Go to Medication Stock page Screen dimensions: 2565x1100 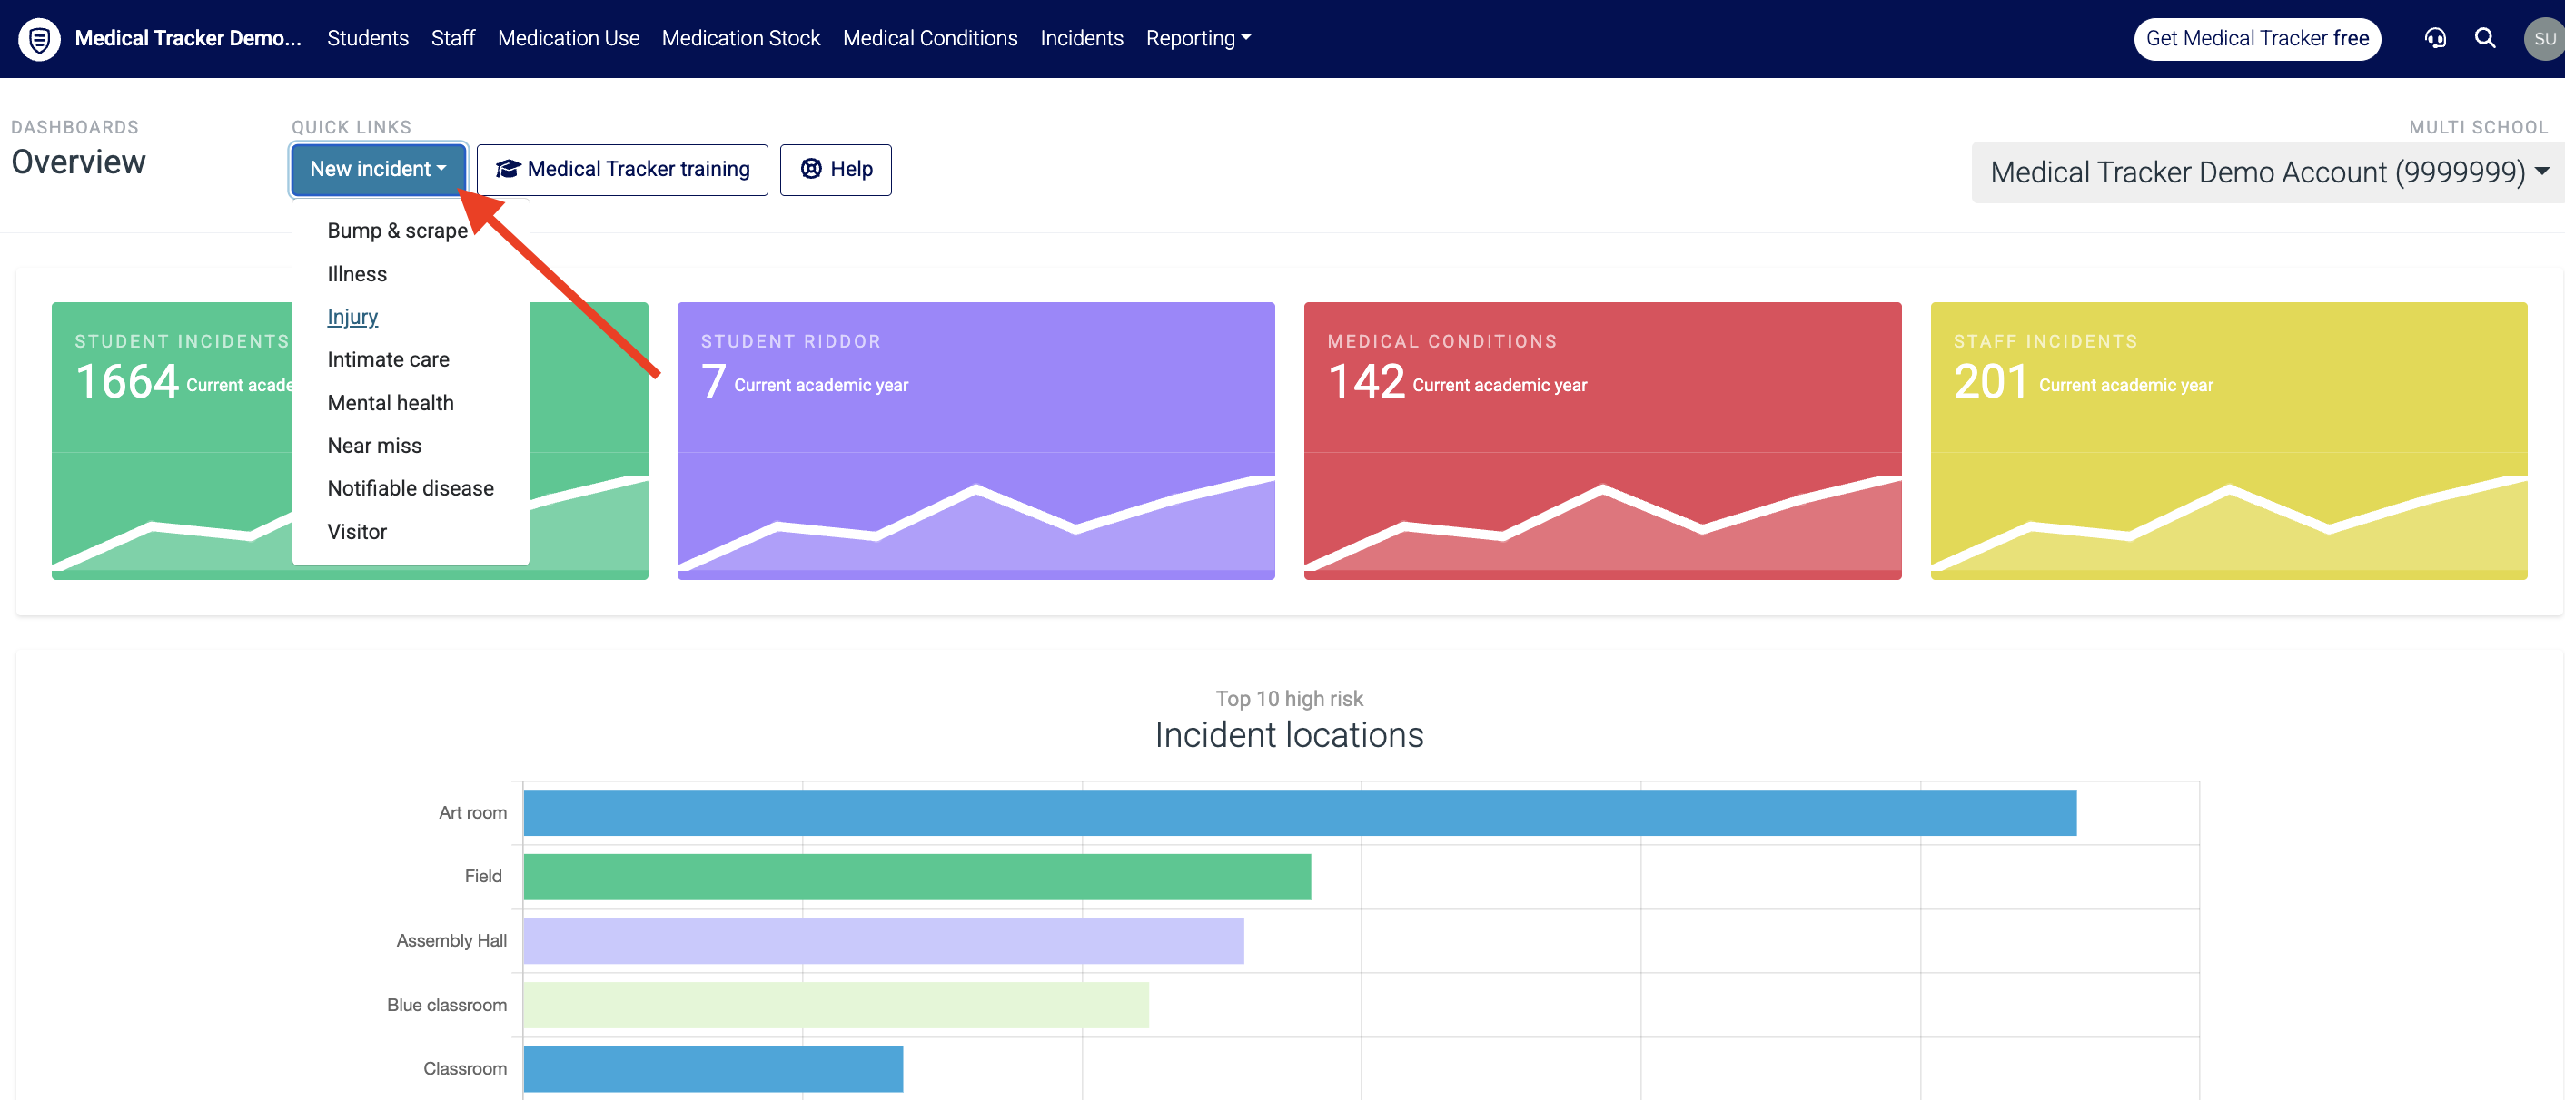pyautogui.click(x=741, y=38)
